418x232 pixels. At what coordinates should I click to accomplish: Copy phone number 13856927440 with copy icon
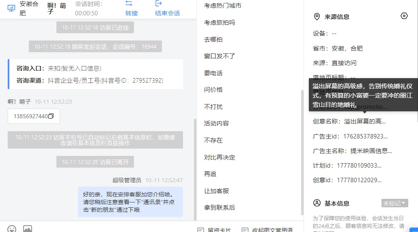pos(51,116)
